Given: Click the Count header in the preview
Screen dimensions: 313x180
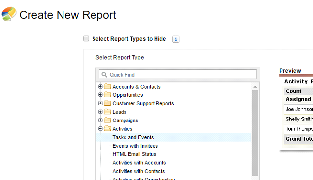Looking at the screenshot, I should pyautogui.click(x=293, y=91).
